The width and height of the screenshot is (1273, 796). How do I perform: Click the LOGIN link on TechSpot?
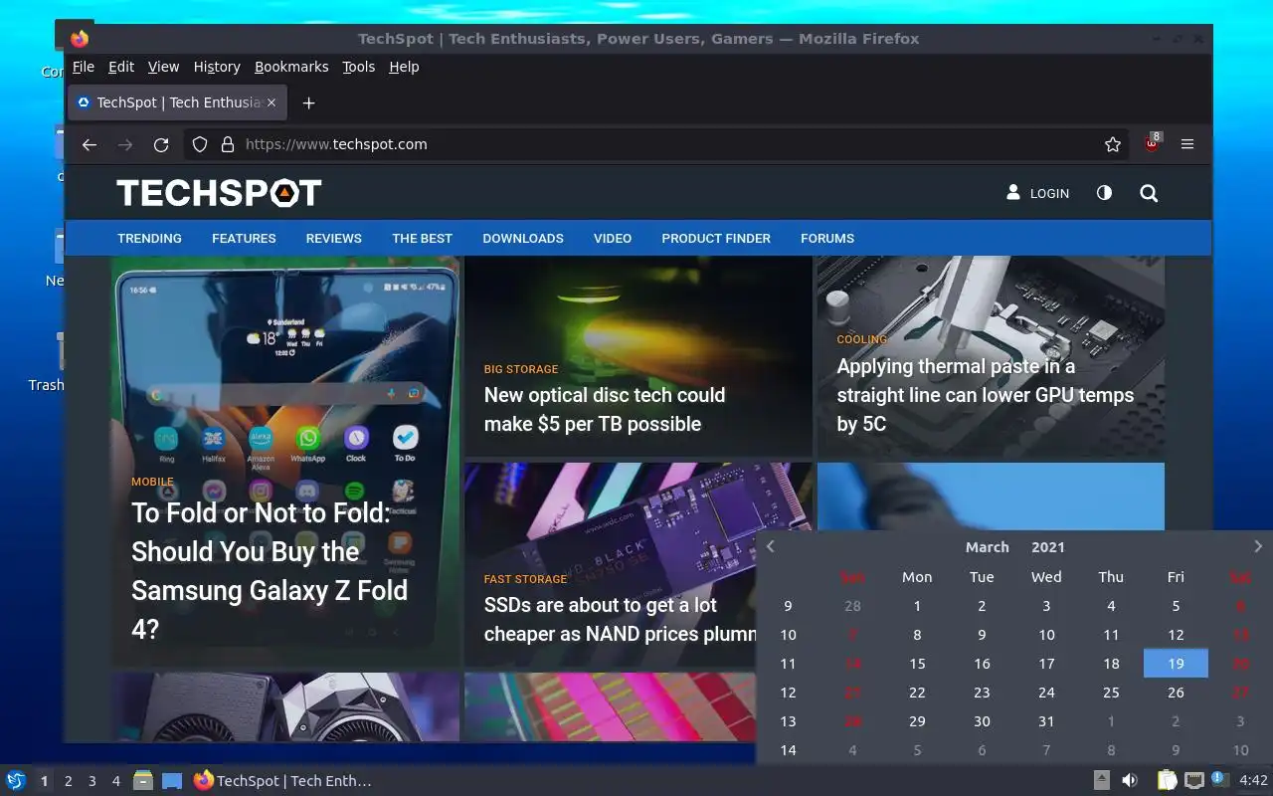point(1037,193)
